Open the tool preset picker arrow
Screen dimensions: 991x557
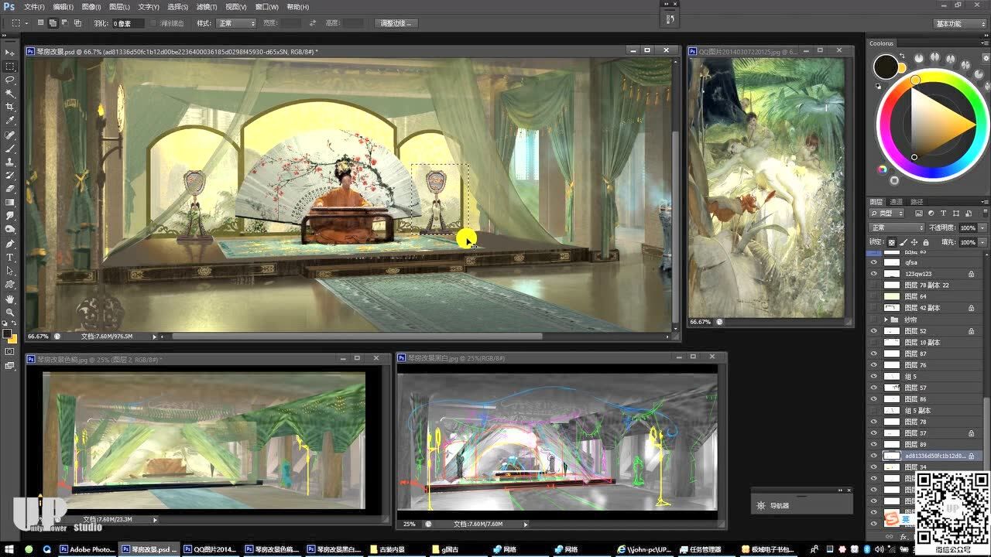point(27,23)
